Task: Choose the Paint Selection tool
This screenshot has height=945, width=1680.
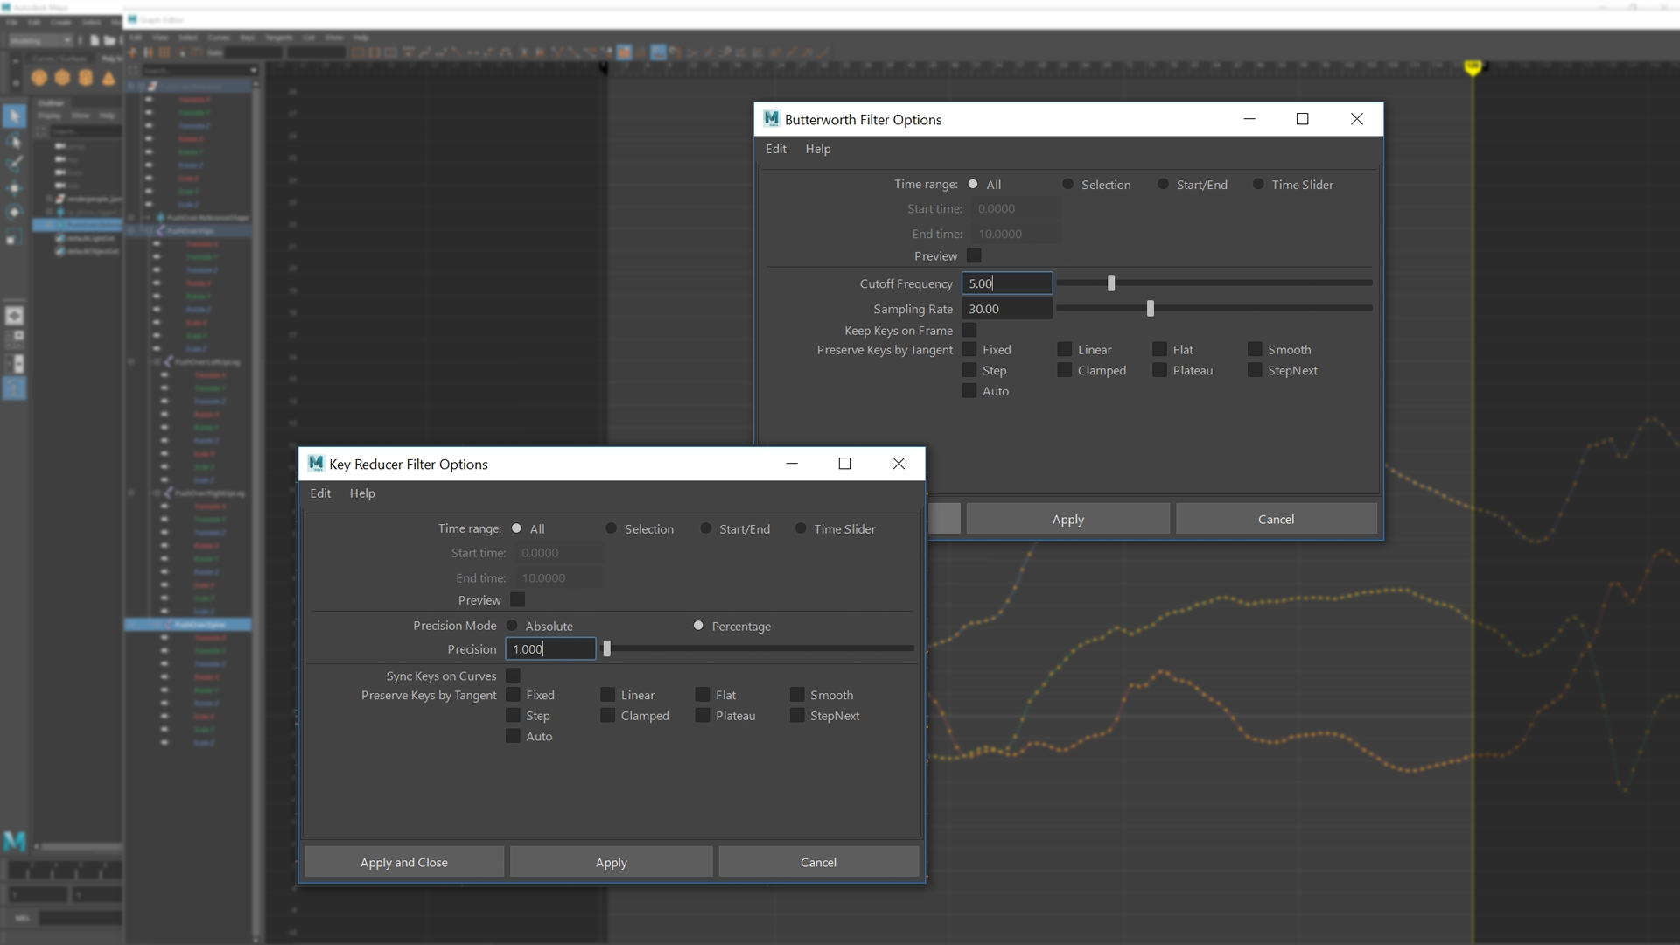Action: tap(14, 164)
